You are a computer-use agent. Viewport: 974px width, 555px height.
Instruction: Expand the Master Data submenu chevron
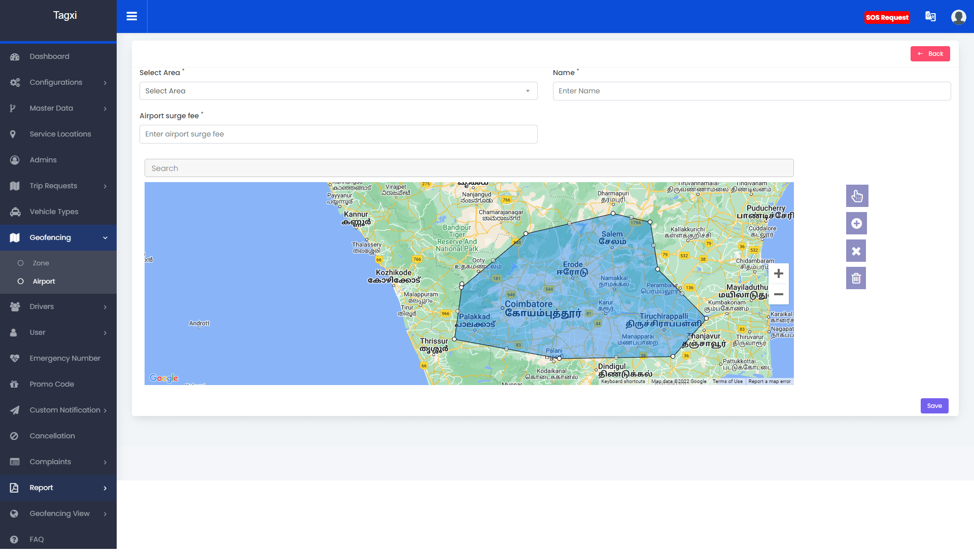(x=105, y=109)
